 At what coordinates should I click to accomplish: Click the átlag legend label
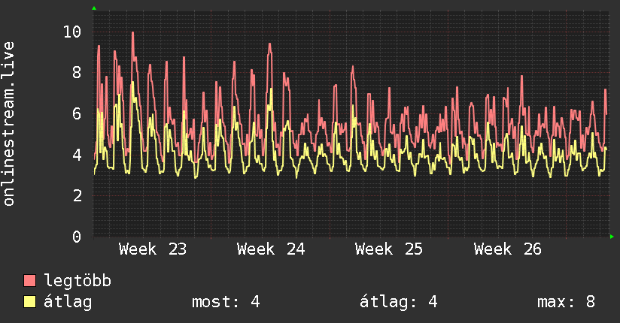pyautogui.click(x=68, y=302)
